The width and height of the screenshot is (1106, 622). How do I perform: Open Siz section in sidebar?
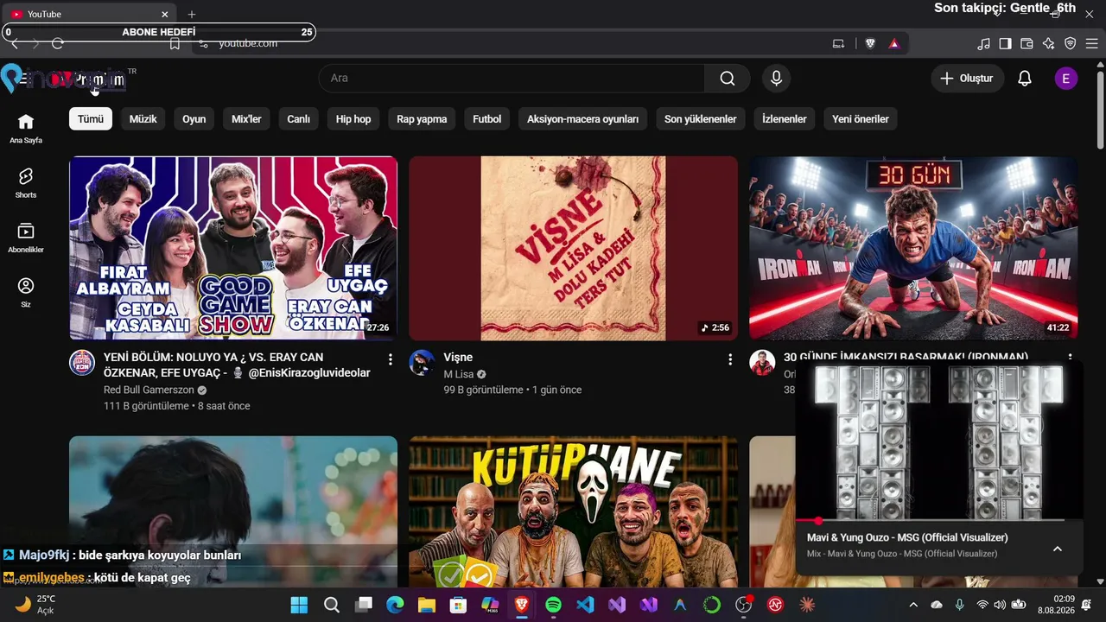(x=26, y=292)
